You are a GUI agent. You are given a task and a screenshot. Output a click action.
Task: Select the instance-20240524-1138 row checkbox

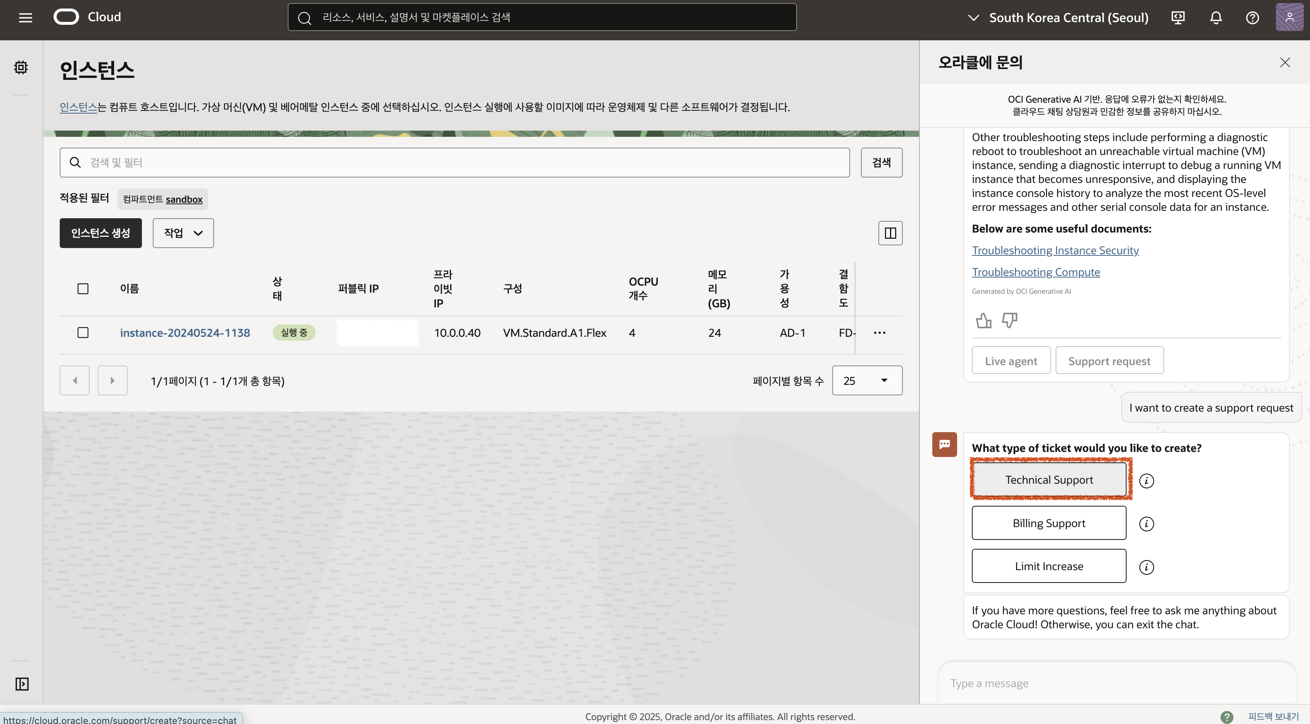83,333
